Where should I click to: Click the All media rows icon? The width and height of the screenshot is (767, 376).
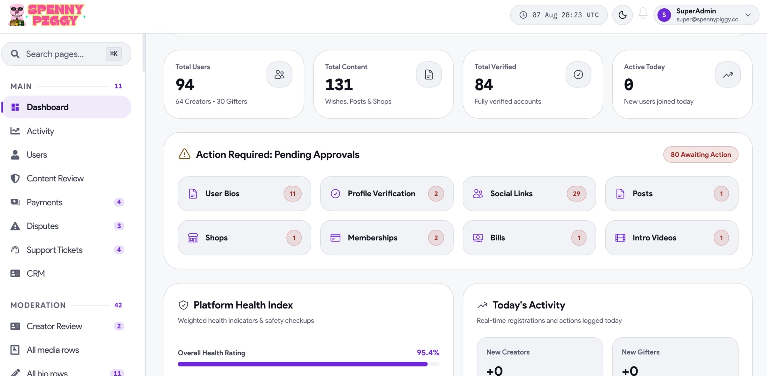point(15,350)
